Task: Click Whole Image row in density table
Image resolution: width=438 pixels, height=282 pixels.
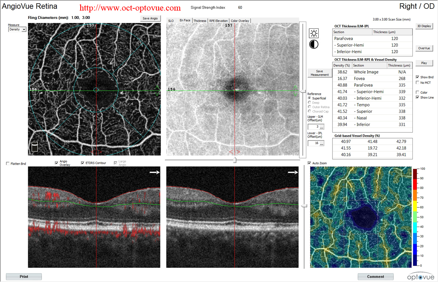Action: click(x=373, y=72)
